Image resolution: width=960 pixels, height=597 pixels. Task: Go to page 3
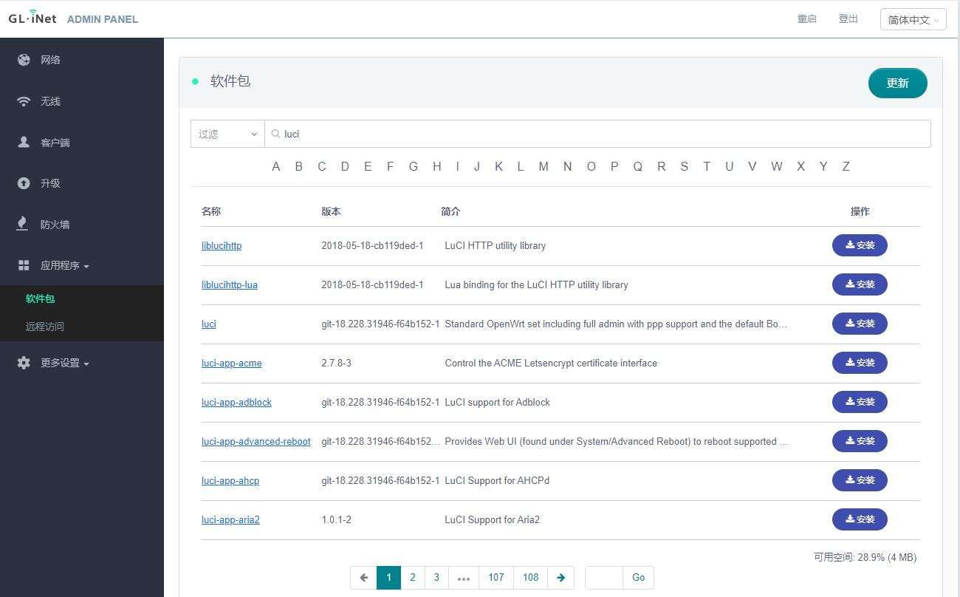tap(436, 578)
